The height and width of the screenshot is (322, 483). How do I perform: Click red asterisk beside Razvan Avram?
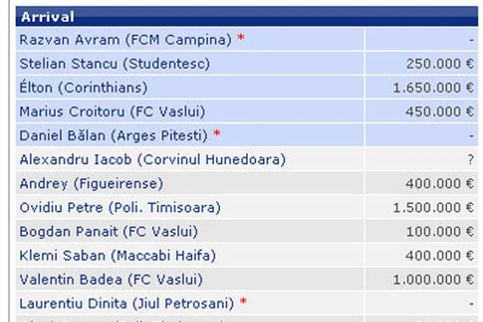click(x=241, y=40)
